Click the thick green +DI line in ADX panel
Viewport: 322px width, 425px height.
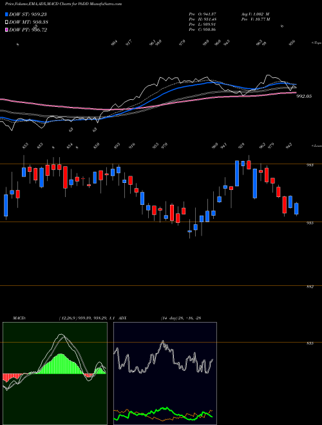tap(163, 413)
